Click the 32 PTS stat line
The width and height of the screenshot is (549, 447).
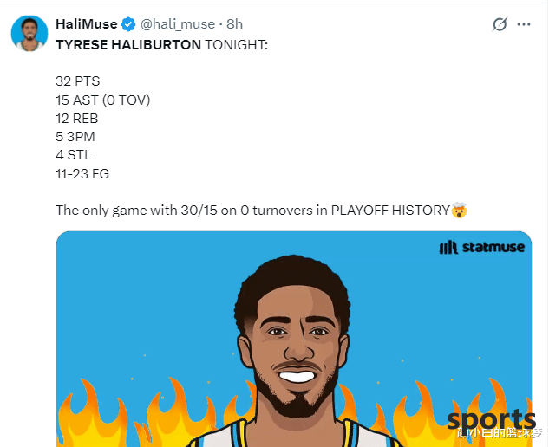coord(78,81)
